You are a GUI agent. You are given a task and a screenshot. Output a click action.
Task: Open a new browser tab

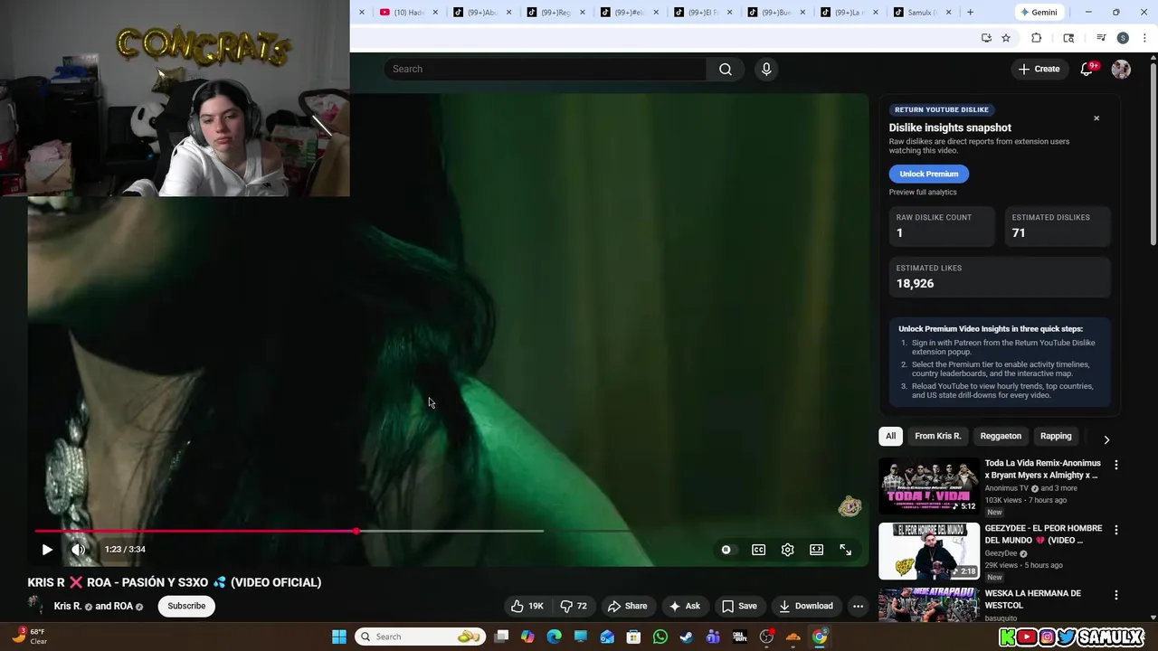970,13
